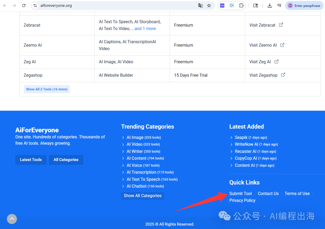Expand Show All Categories in footer
This screenshot has height=229, width=325.
click(143, 196)
